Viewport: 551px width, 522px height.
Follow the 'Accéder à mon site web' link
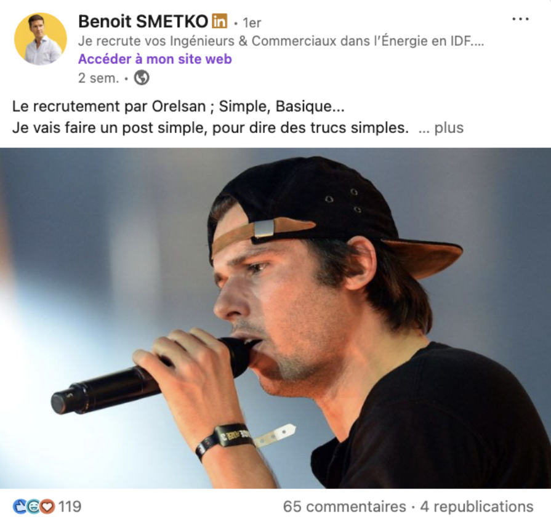point(155,59)
